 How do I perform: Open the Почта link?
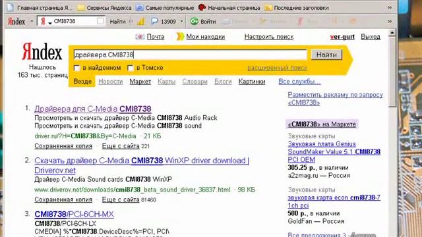[156, 37]
